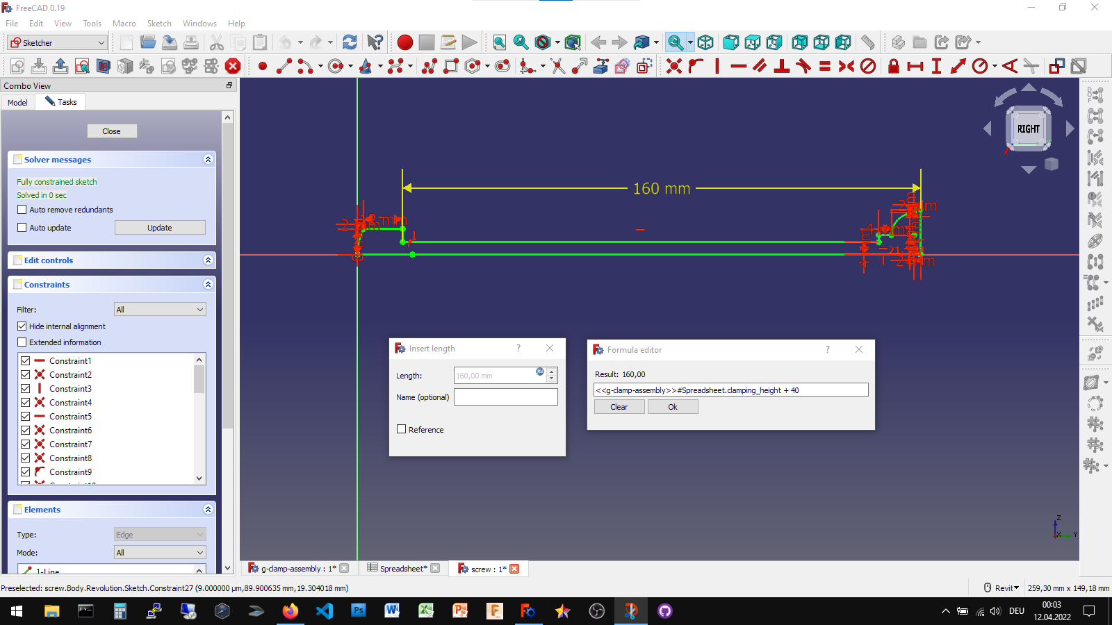1112x625 pixels.
Task: Enable Auto remove redundants
Action: [22, 209]
